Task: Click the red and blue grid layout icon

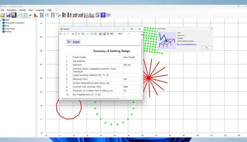Action: pyautogui.click(x=53, y=15)
